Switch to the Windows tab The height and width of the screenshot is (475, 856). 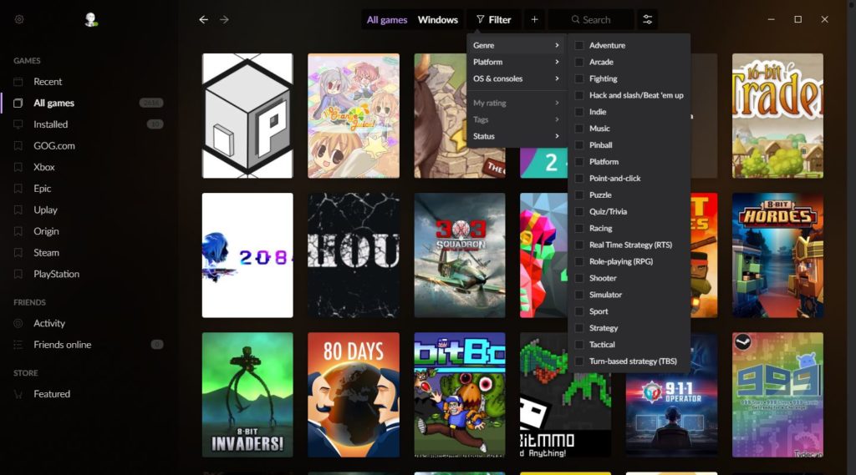pos(437,19)
